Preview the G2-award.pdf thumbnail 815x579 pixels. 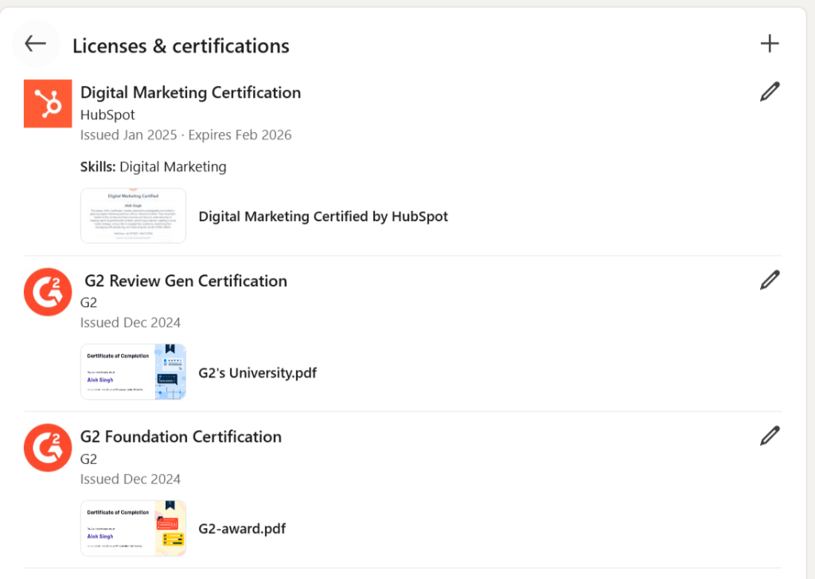click(x=133, y=528)
